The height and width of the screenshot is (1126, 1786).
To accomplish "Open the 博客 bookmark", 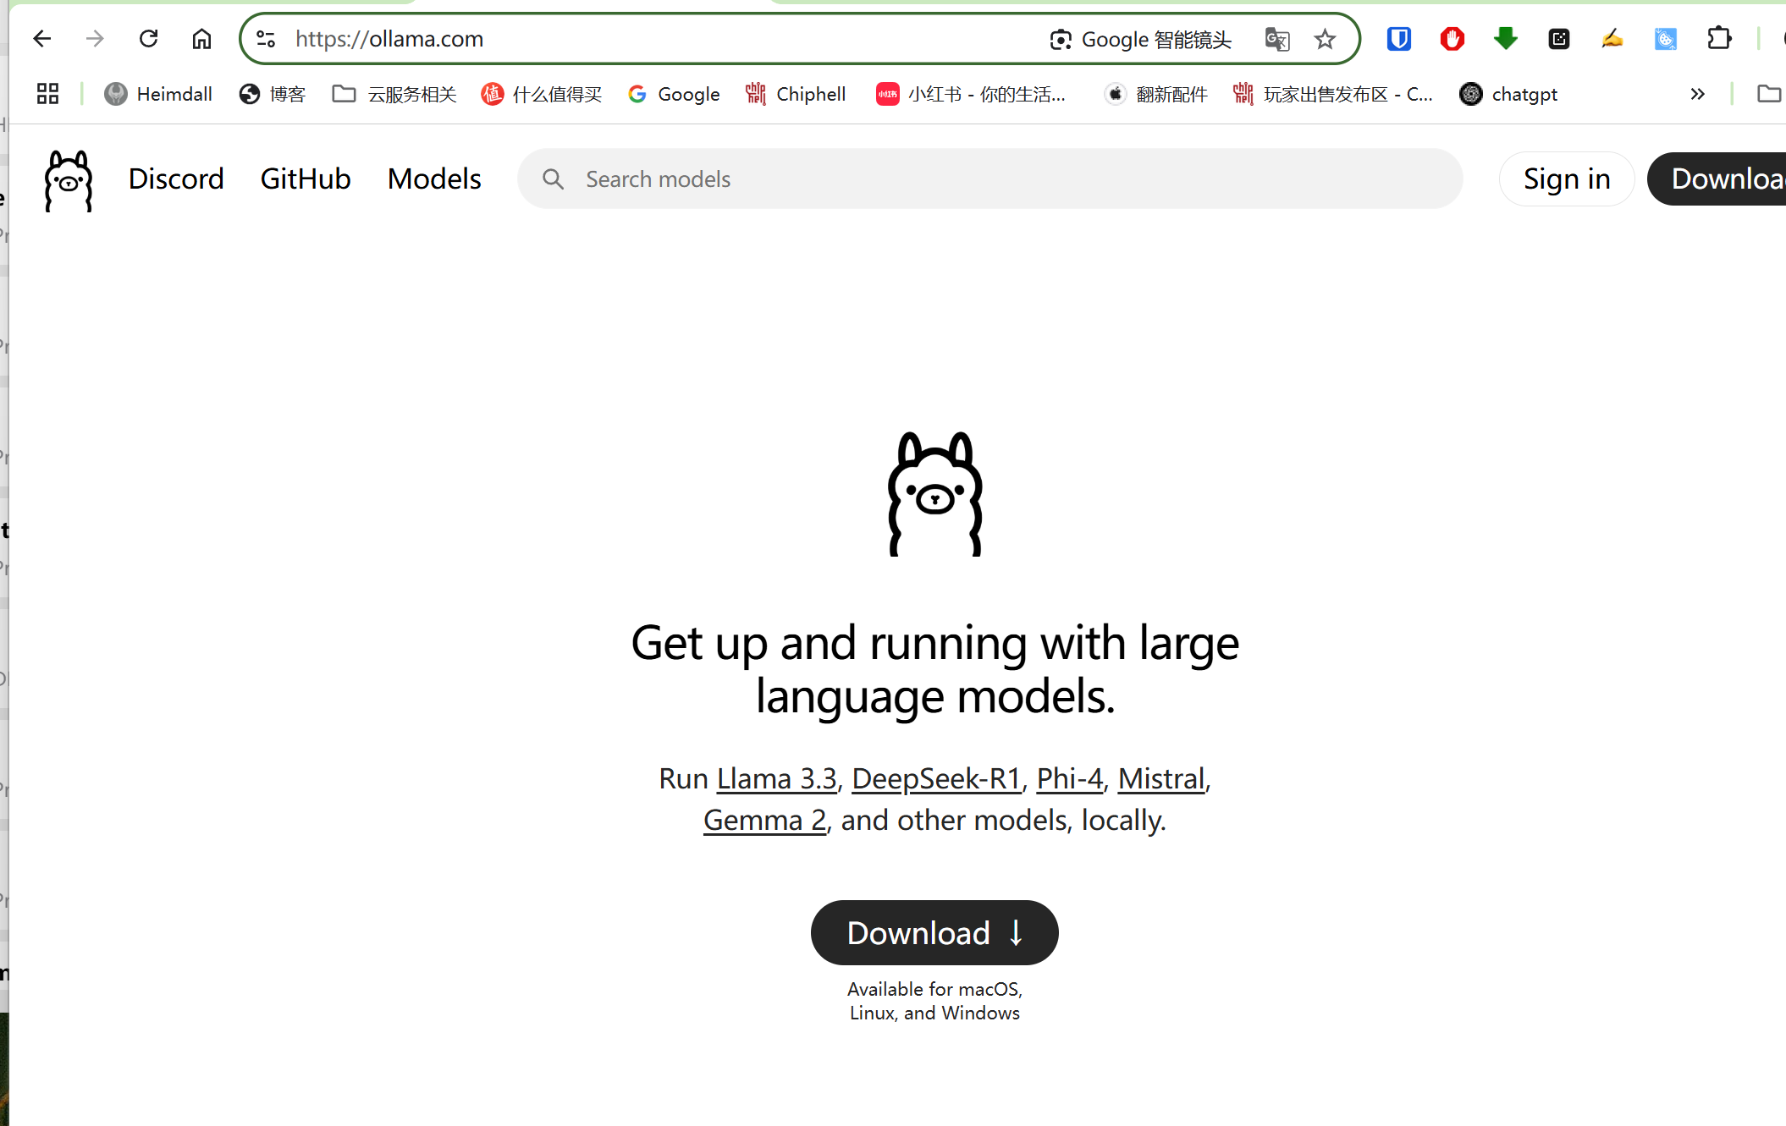I will (272, 94).
